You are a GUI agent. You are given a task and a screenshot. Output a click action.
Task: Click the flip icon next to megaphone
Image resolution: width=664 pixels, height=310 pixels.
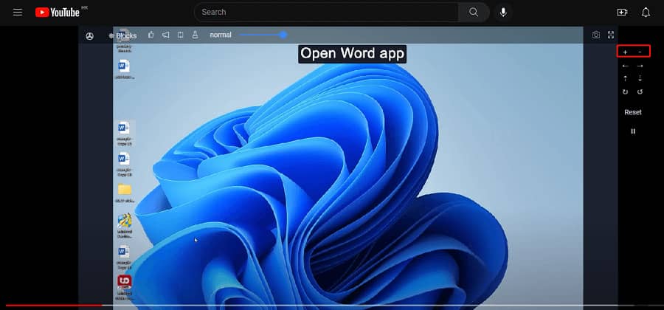(x=181, y=35)
